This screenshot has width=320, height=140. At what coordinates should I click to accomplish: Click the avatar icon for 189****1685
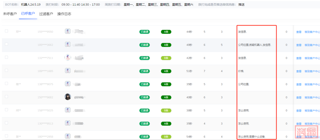68,71
